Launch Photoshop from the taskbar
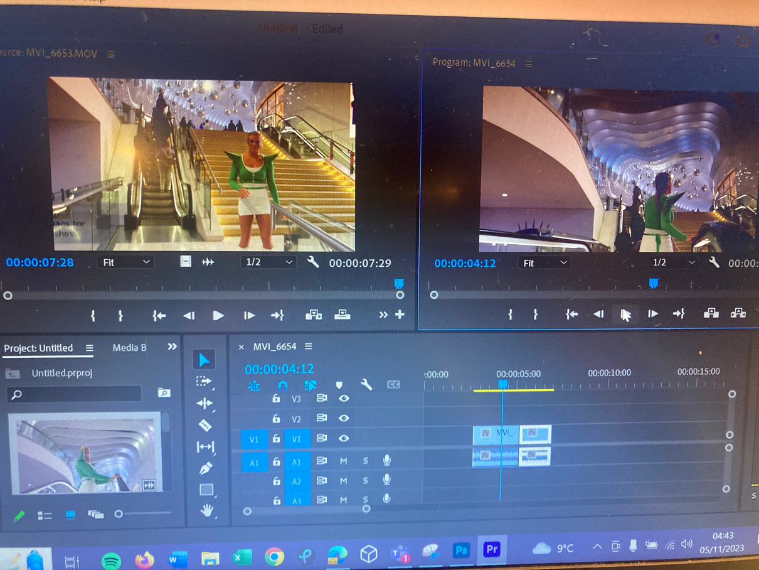Viewport: 759px width, 570px height. tap(461, 551)
